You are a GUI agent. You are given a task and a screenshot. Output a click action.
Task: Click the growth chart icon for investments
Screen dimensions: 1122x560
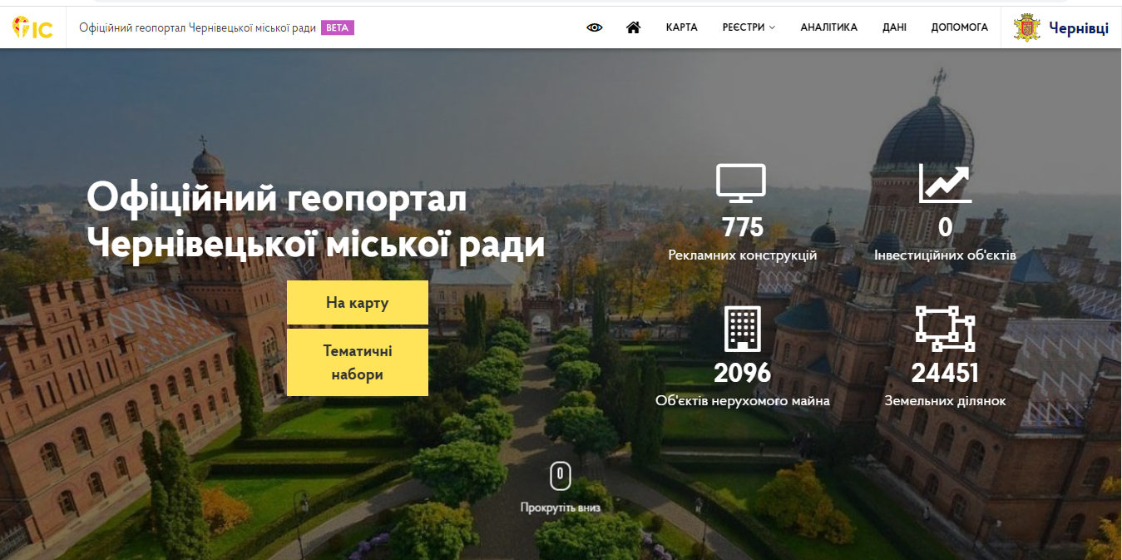coord(945,184)
